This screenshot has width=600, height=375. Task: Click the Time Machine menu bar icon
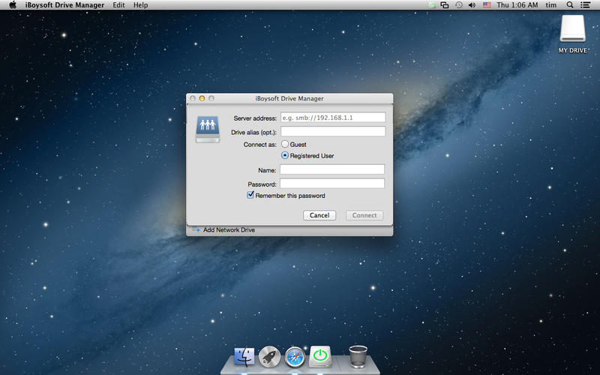point(458,5)
